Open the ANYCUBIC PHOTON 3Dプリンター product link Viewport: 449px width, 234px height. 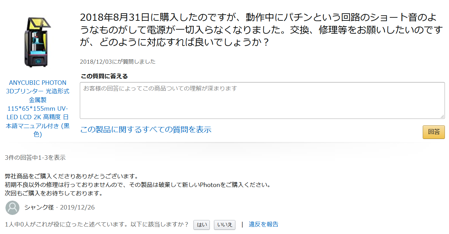coord(38,108)
